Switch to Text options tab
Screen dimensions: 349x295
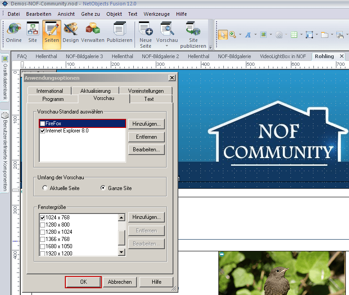[x=149, y=99]
